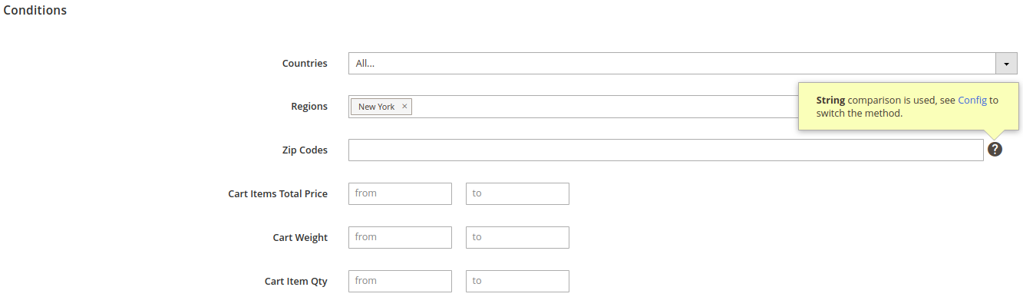The image size is (1023, 297).
Task: Open the Config link in the tooltip
Action: (972, 101)
